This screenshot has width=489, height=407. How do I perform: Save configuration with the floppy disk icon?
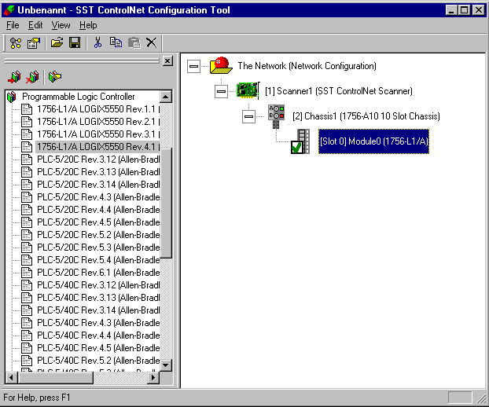click(x=75, y=42)
